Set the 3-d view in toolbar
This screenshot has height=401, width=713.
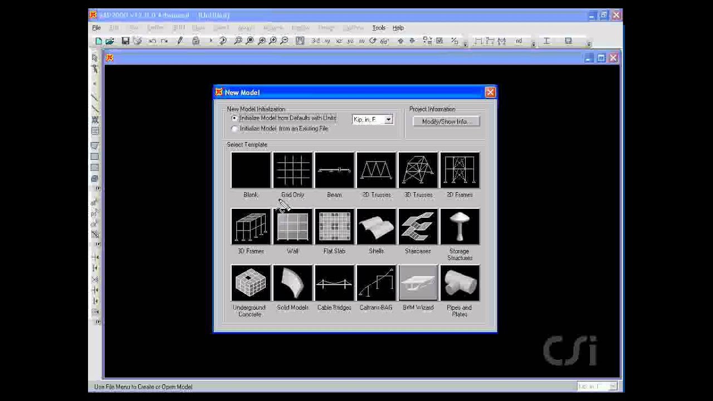pyautogui.click(x=316, y=41)
